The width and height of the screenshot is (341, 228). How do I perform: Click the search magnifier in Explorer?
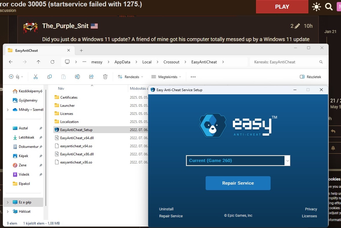321,62
